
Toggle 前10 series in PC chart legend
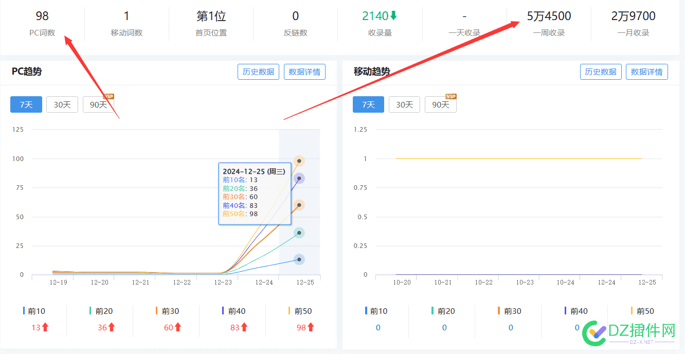pyautogui.click(x=34, y=311)
